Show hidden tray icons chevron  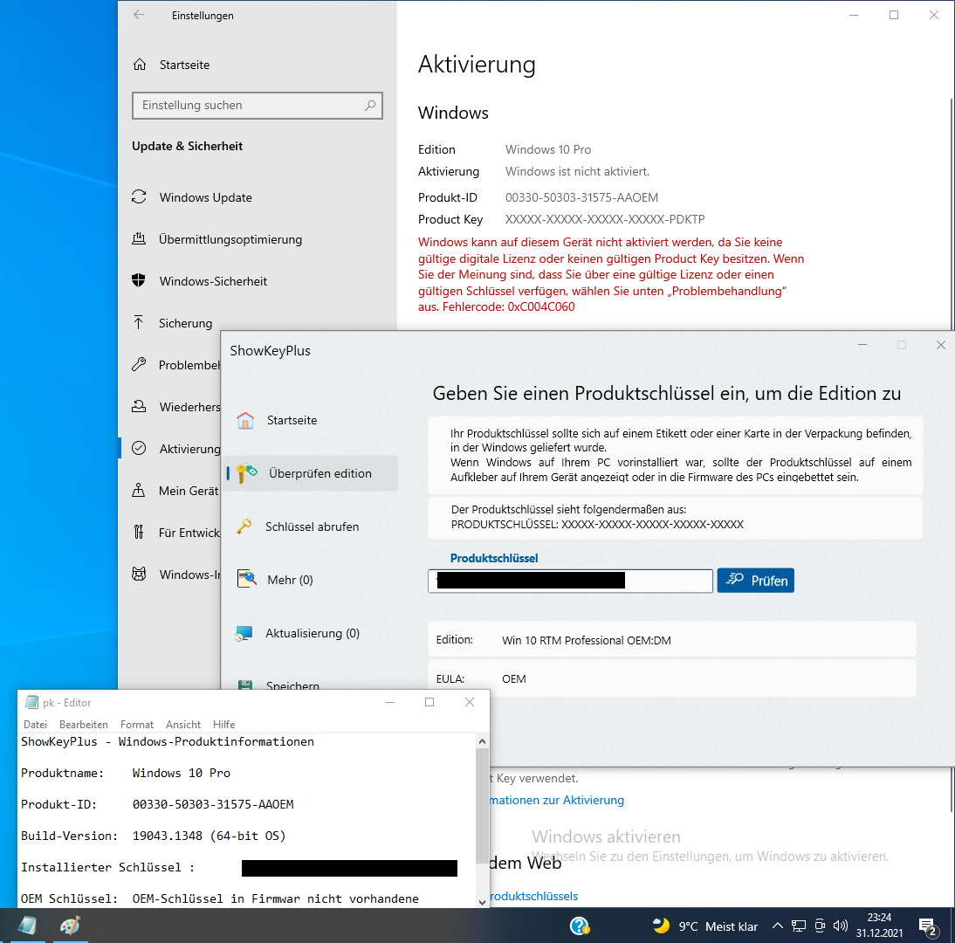(777, 926)
